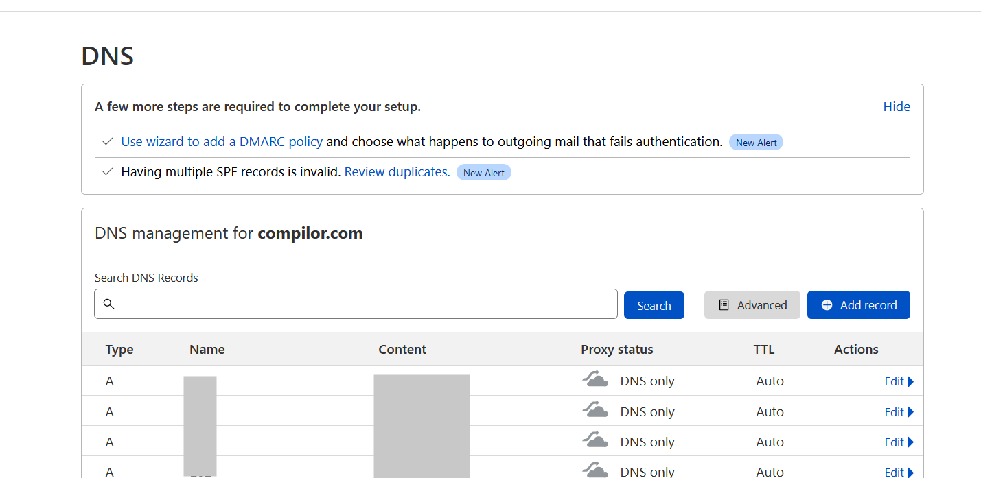Click the proxy cloud icon in fourth A record
The image size is (981, 478).
(595, 470)
